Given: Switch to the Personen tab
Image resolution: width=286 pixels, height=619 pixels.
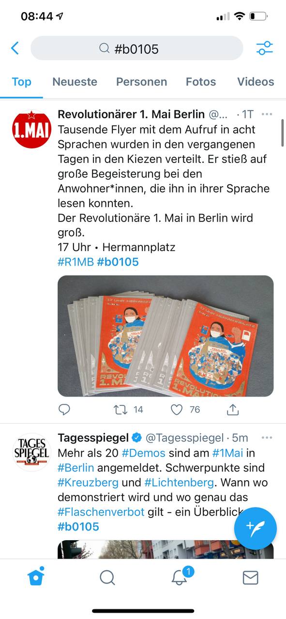Looking at the screenshot, I should pyautogui.click(x=141, y=82).
